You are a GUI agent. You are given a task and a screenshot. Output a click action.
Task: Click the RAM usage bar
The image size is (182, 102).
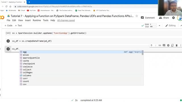click(153, 24)
